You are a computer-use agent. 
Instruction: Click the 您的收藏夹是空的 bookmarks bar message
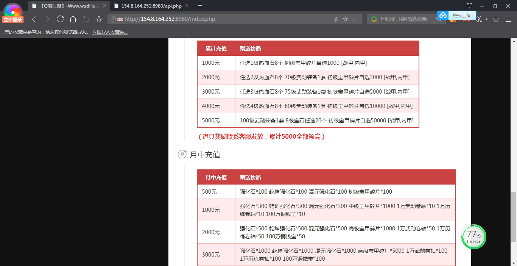(47, 32)
